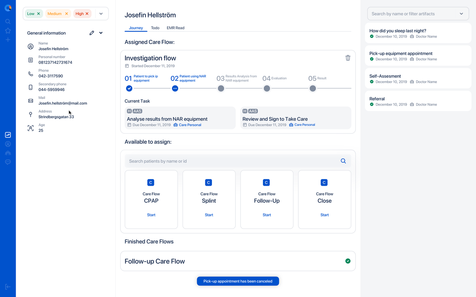Collapse the General information section
The image size is (476, 297).
click(x=101, y=33)
